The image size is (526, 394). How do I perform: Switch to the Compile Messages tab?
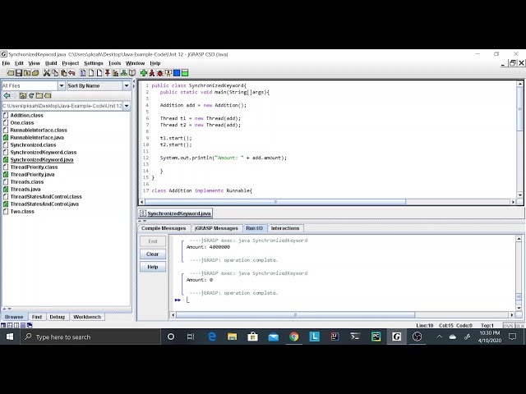click(x=164, y=228)
